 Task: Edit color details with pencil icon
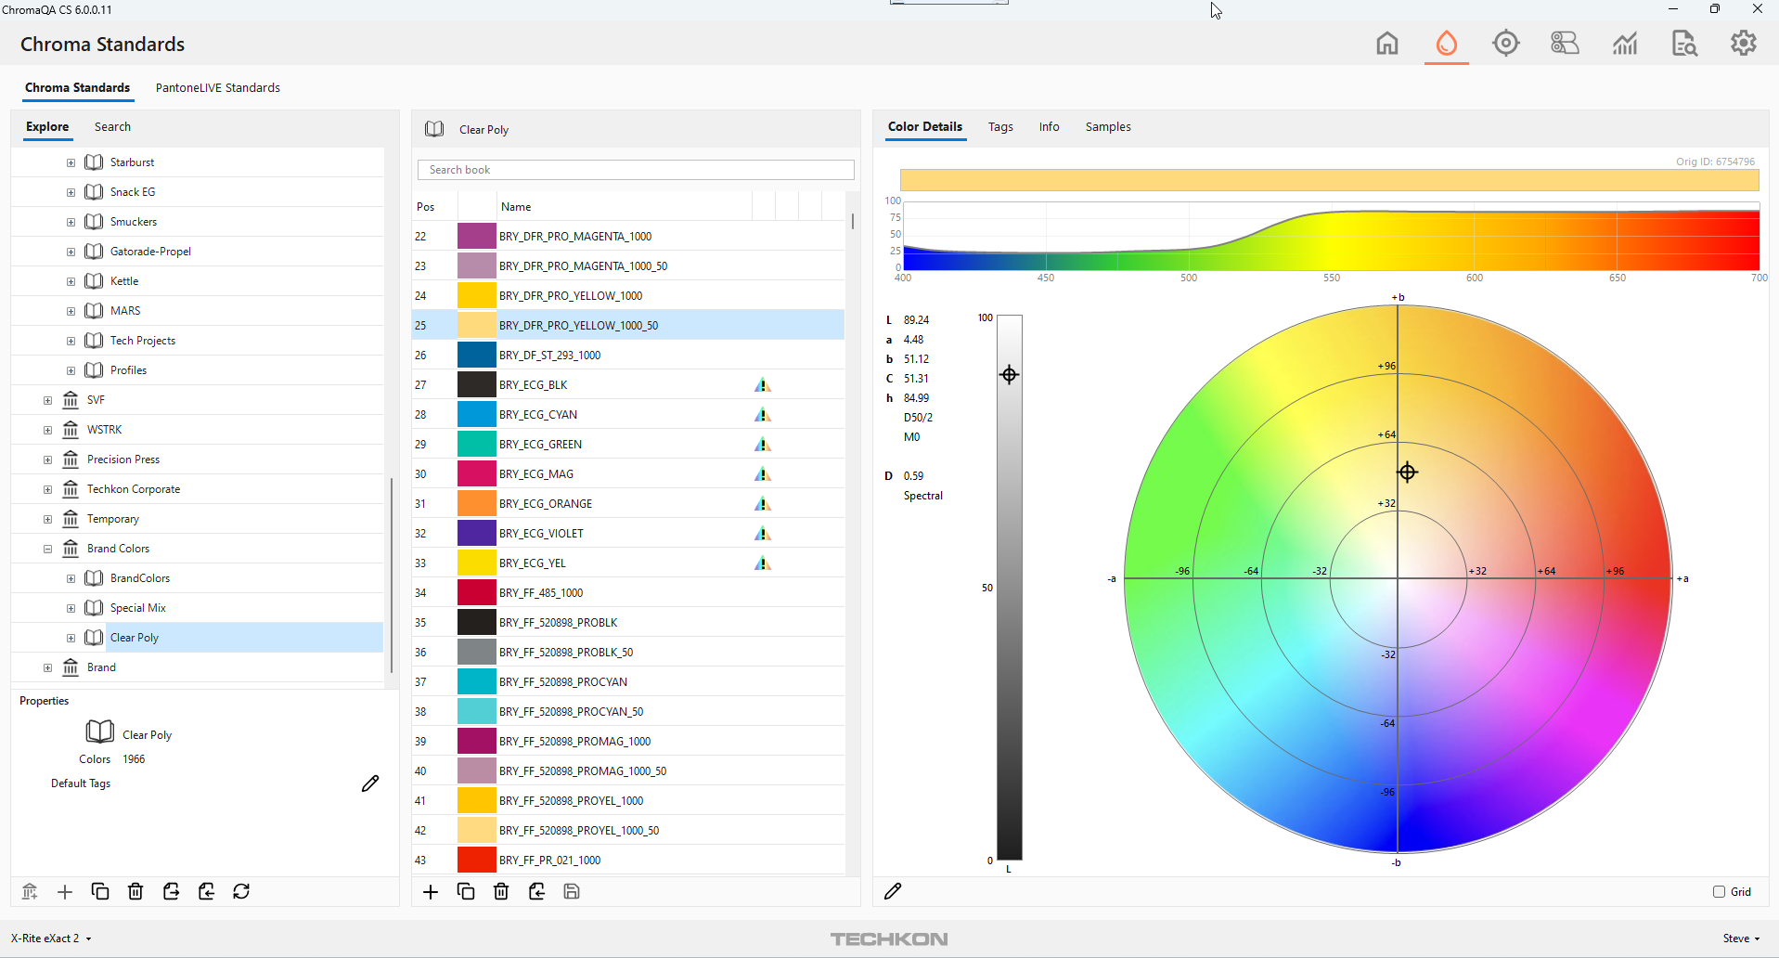[x=893, y=891]
